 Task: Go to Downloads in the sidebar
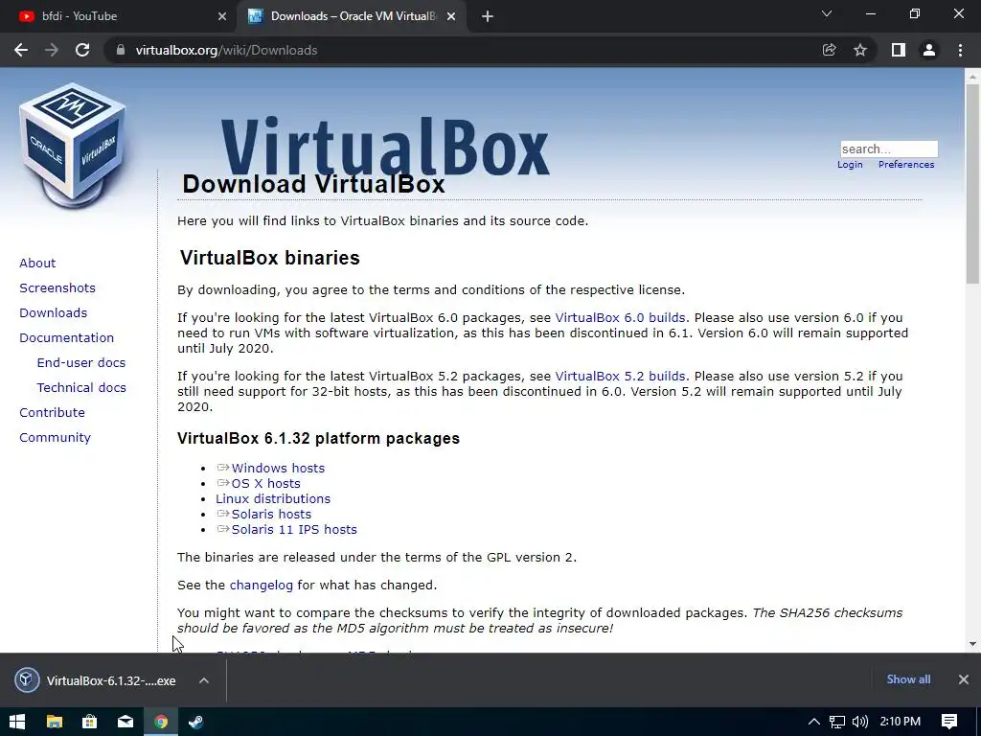pyautogui.click(x=54, y=313)
